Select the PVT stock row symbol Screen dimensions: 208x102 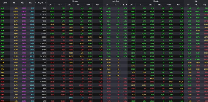coord(2,85)
